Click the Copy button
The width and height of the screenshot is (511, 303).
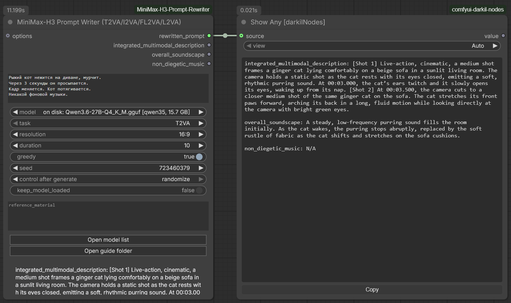tap(372, 289)
